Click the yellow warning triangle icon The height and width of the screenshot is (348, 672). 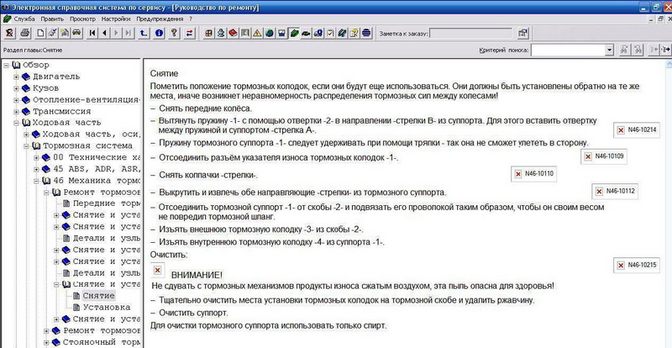click(x=257, y=33)
